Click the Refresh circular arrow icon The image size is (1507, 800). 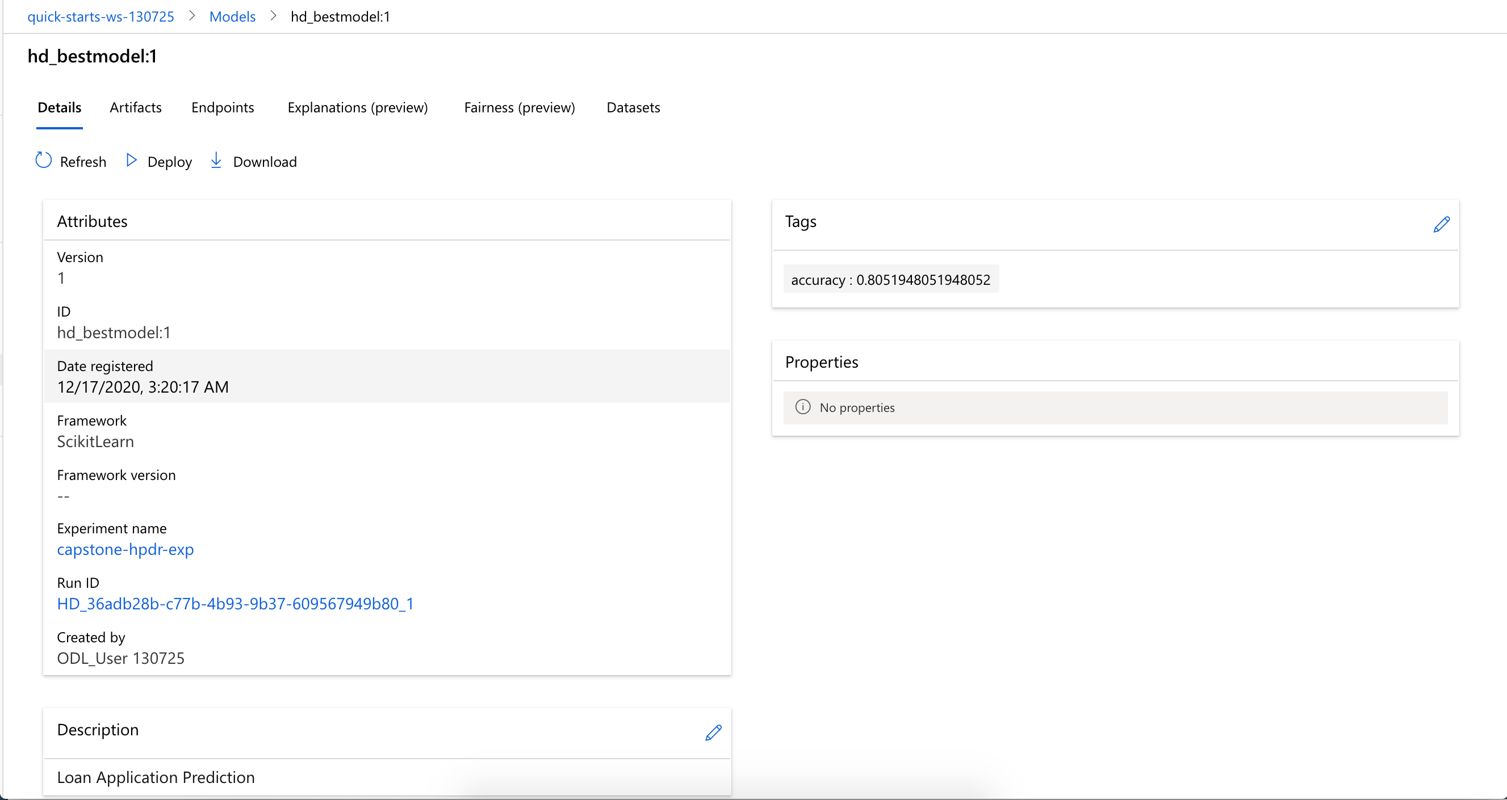click(x=43, y=161)
